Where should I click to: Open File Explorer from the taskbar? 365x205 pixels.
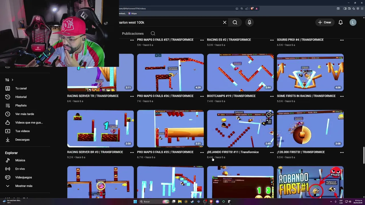click(x=180, y=202)
